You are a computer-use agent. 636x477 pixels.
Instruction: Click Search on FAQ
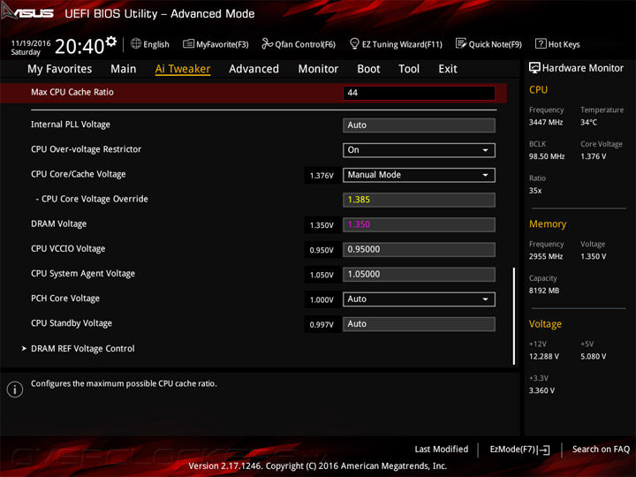(601, 449)
